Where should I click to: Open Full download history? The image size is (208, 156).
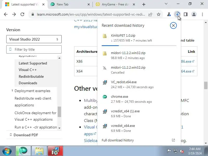118,140
